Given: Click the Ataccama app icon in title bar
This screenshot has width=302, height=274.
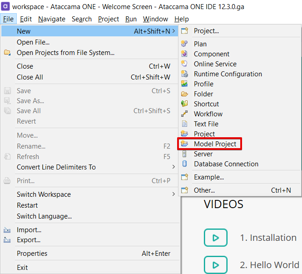Looking at the screenshot, I should [x=6, y=7].
